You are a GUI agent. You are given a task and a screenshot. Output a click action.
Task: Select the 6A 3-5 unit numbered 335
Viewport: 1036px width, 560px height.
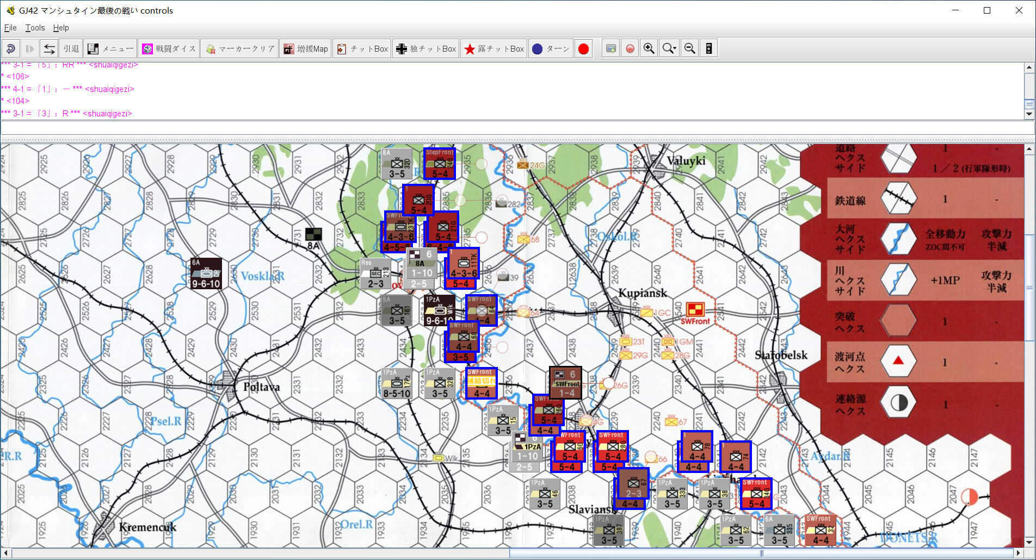click(779, 530)
